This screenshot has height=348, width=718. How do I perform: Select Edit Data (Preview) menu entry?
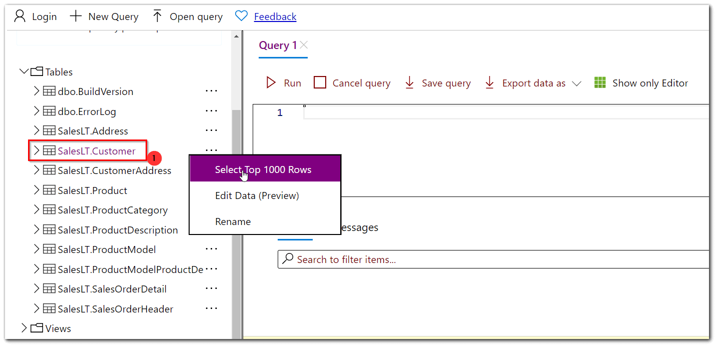click(x=257, y=195)
